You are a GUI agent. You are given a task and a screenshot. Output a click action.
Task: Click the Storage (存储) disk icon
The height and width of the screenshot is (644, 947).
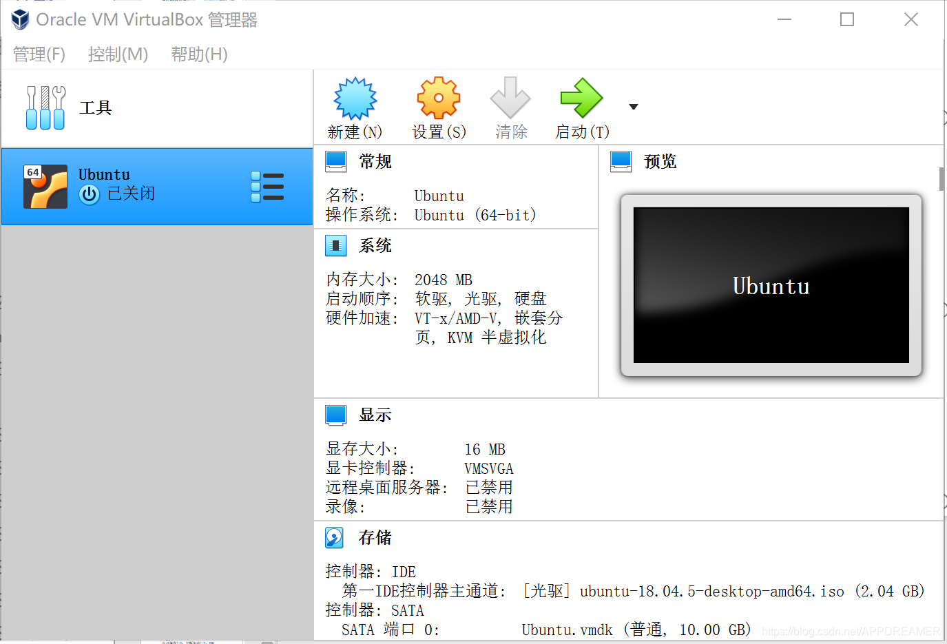335,538
